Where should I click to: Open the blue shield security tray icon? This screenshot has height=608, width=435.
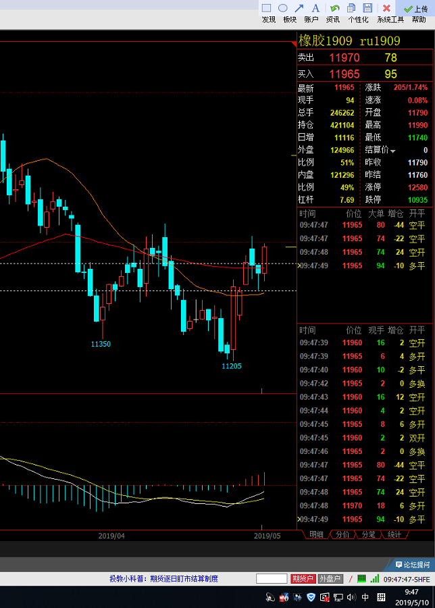pyautogui.click(x=311, y=597)
